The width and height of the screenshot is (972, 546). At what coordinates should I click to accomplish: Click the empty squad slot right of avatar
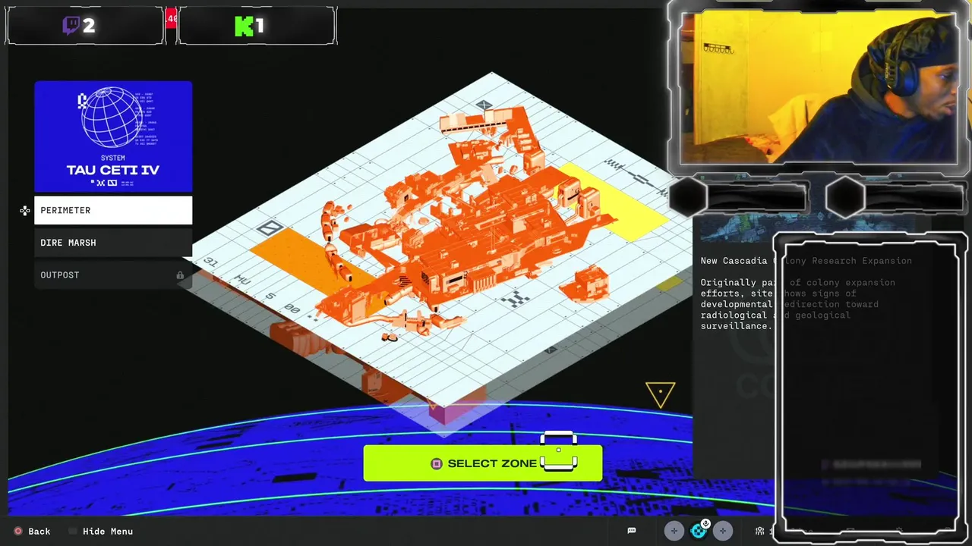[x=723, y=531]
